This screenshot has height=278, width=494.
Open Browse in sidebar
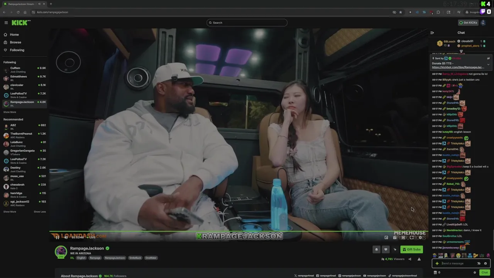pos(15,42)
